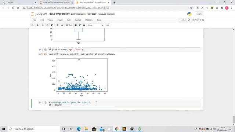Image resolution: width=235 pixels, height=132 pixels.
Task: Open Sublime Text from taskbar
Action: point(124,129)
